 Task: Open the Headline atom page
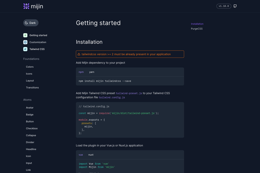(x=31, y=149)
